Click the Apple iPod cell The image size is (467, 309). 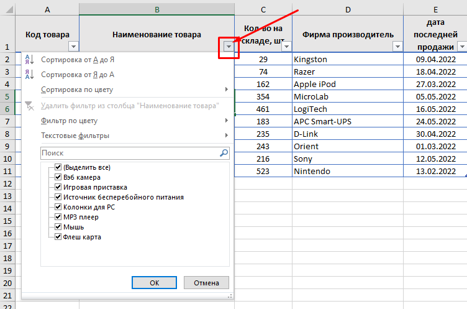coord(348,84)
